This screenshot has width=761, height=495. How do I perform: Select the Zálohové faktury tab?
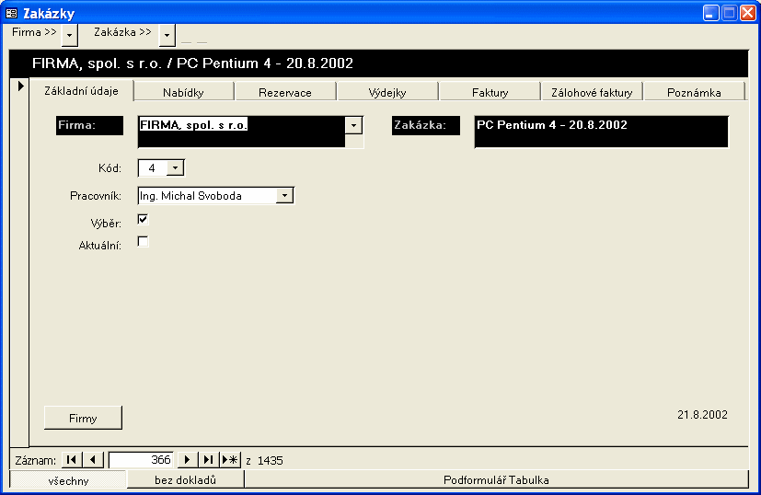pyautogui.click(x=591, y=92)
